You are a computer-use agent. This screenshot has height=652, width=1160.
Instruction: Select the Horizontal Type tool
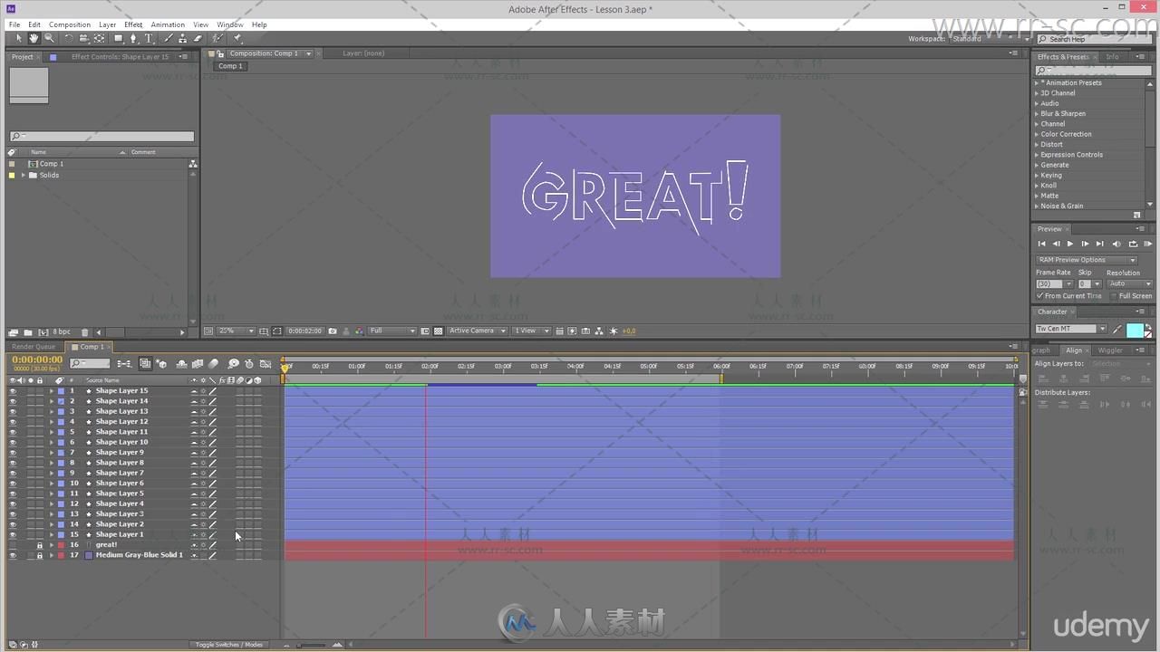coord(149,38)
